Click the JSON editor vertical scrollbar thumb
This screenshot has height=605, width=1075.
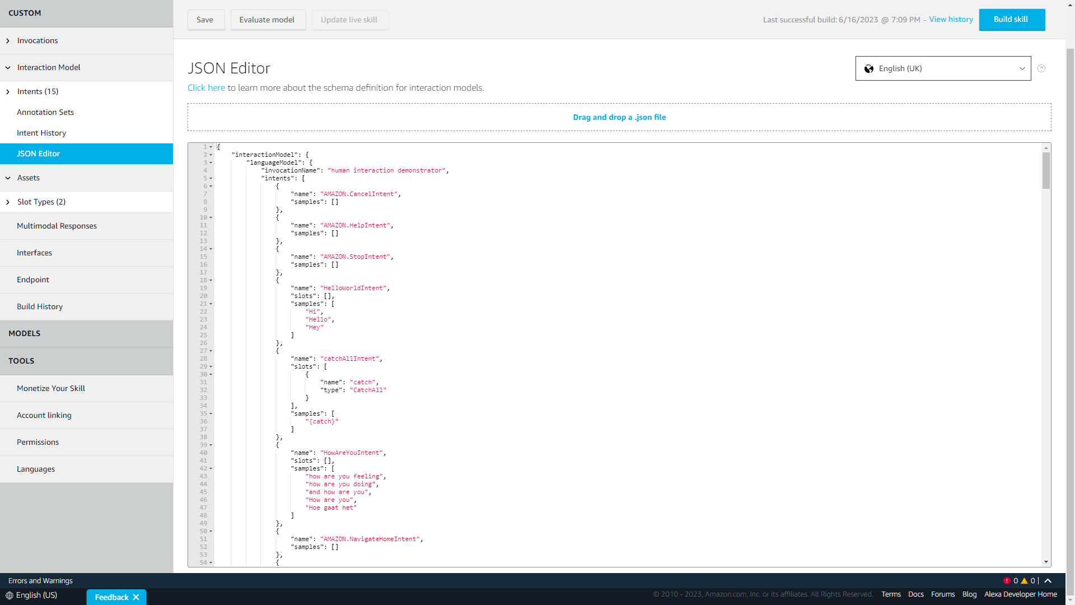pos(1046,170)
